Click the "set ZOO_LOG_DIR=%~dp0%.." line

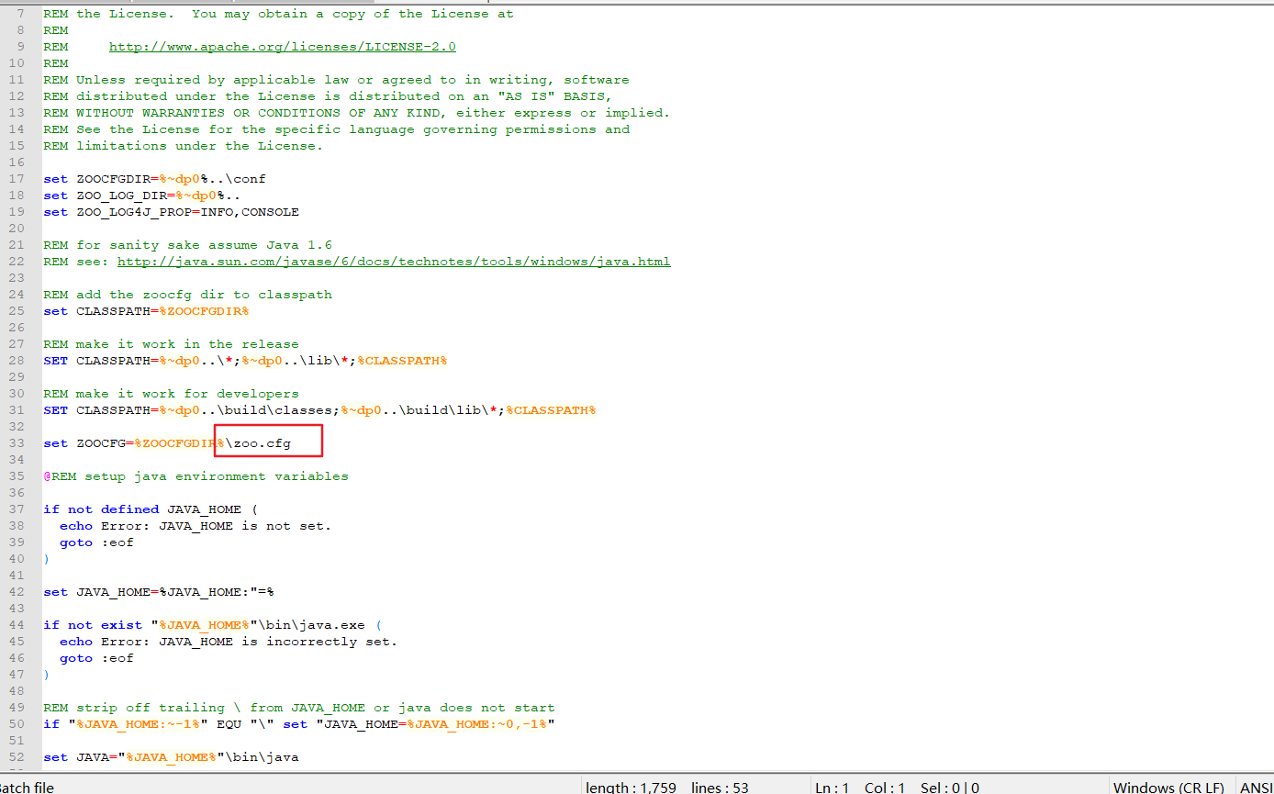(x=141, y=196)
